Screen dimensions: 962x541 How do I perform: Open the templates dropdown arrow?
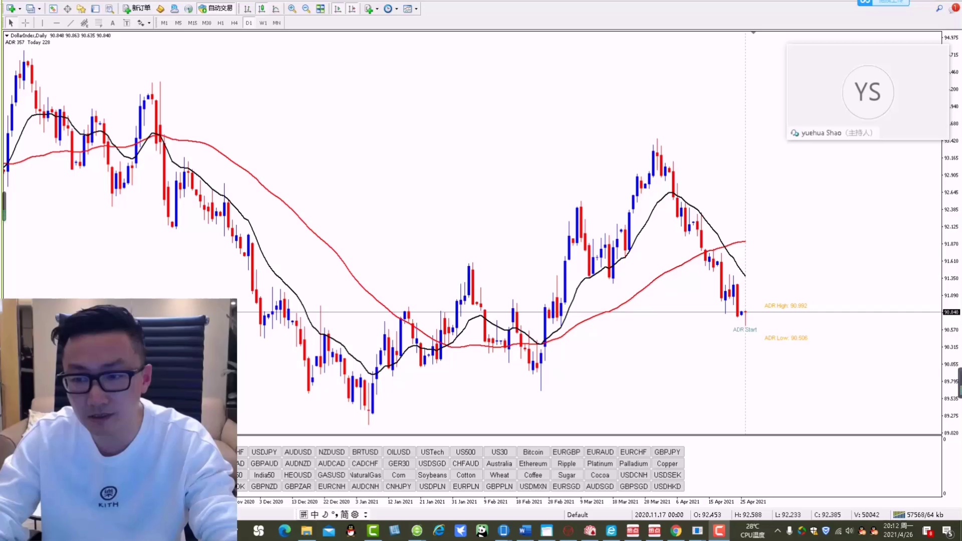click(416, 9)
